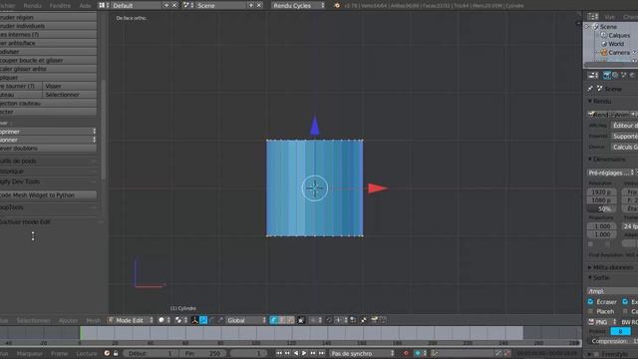The image size is (638, 359).
Task: Open the Sélectionner menu in viewport header
Action: (x=33, y=320)
